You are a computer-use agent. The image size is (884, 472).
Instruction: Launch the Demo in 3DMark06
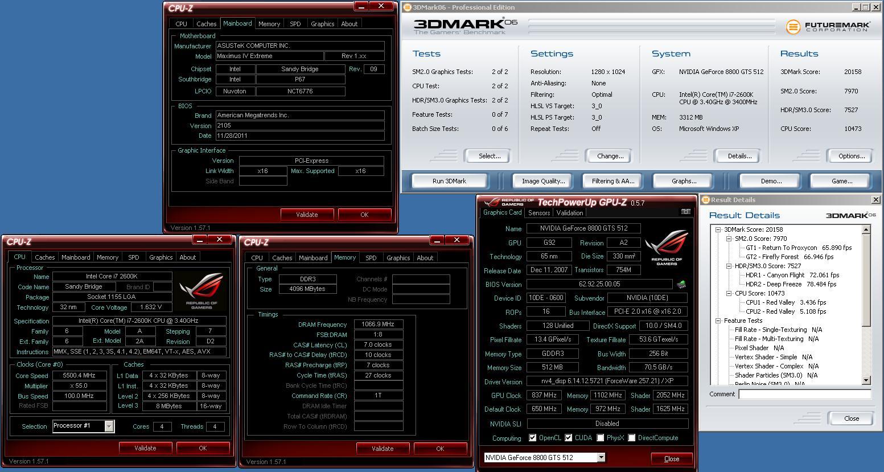(771, 181)
